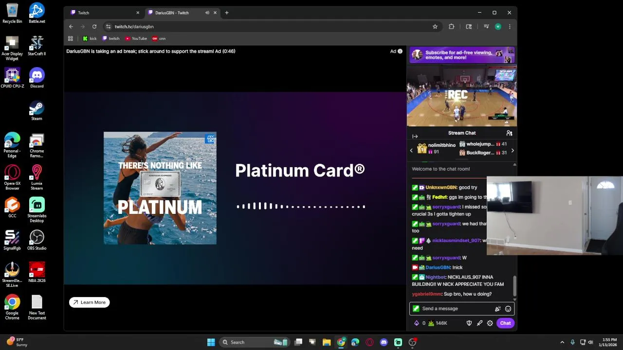This screenshot has width=623, height=350.
Task: Open the Discord desktop shortcut
Action: (37, 78)
